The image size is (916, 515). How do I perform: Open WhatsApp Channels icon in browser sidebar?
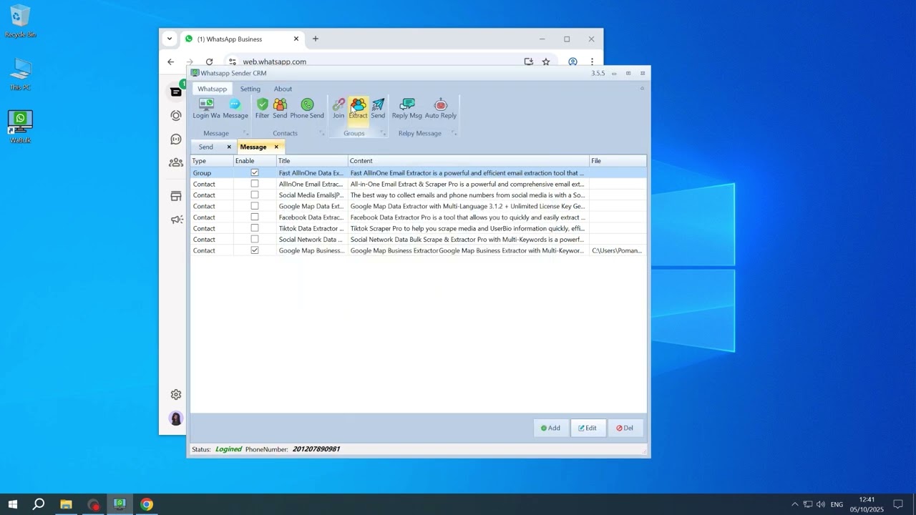(x=176, y=139)
